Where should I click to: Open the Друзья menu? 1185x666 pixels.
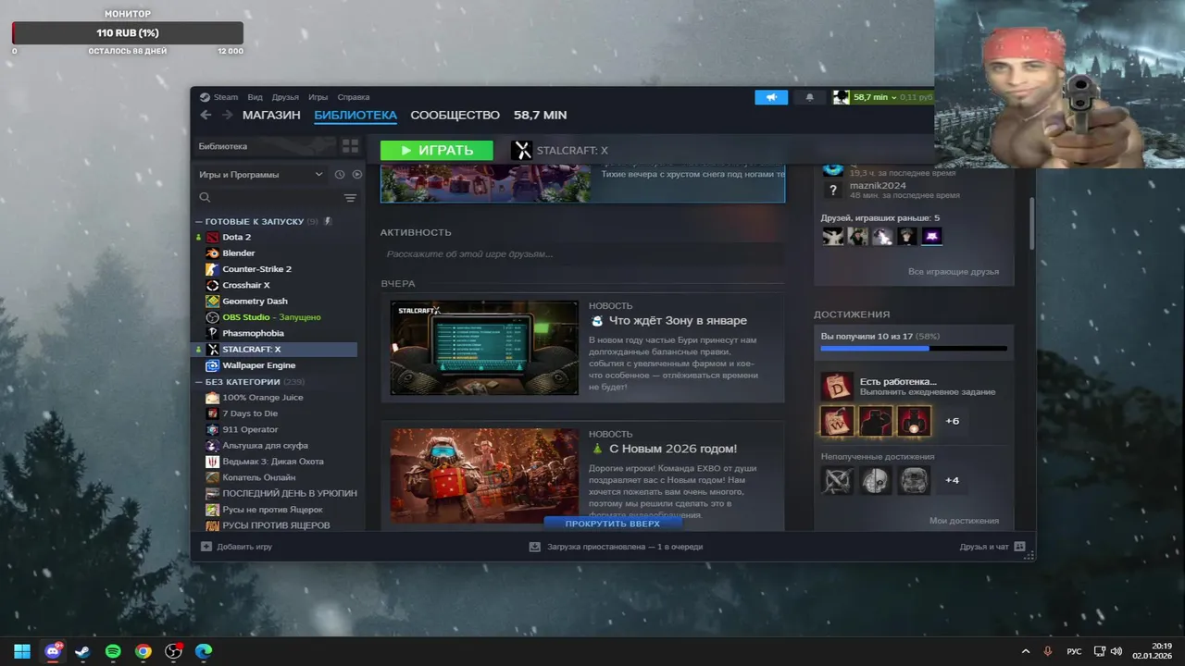tap(285, 97)
